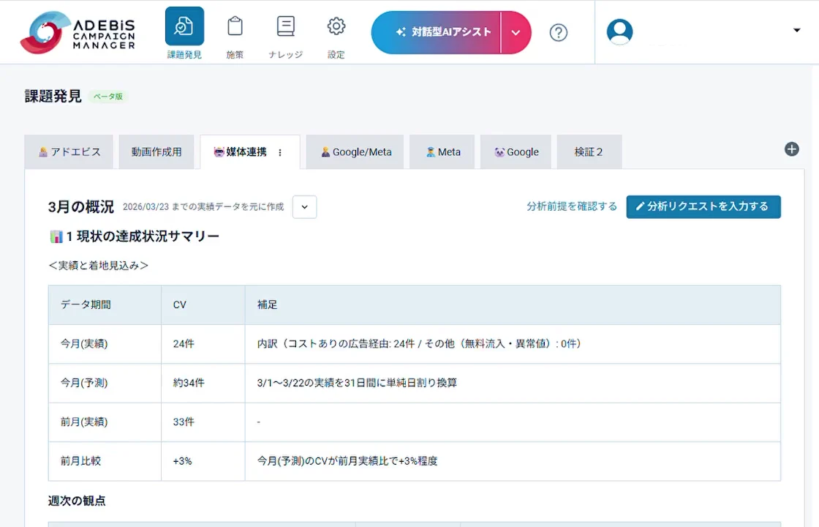Switch to the 動画作成用 tab
The width and height of the screenshot is (819, 527).
[156, 152]
